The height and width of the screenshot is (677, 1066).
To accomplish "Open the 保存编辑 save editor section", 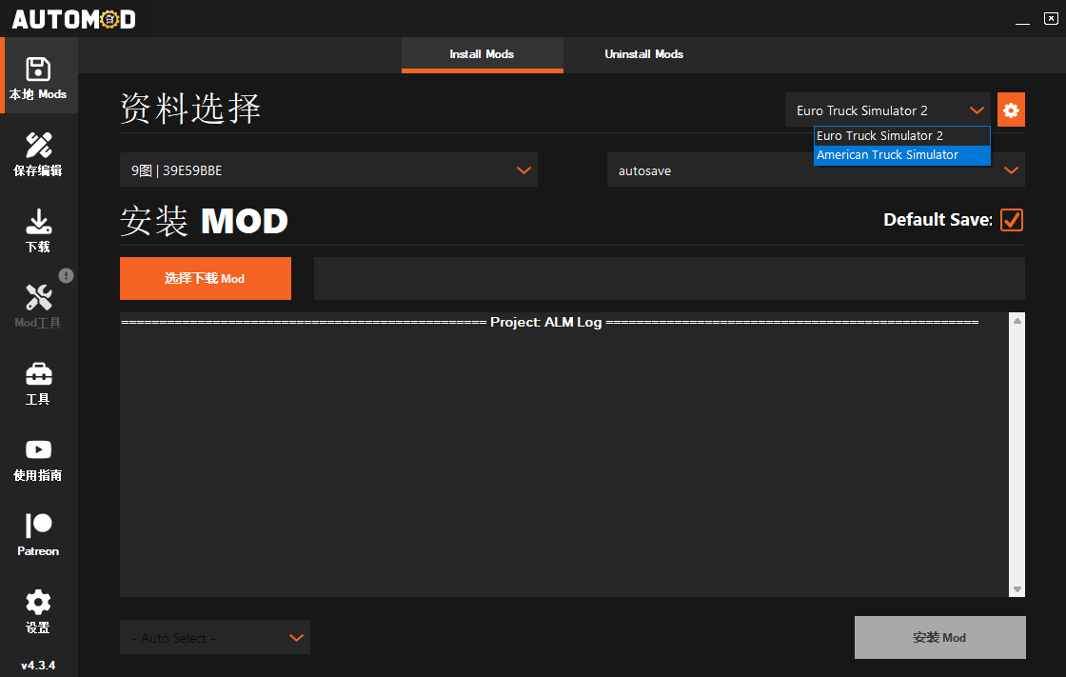I will (38, 154).
